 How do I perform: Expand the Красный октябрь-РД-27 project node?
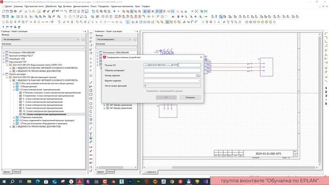coord(4,56)
